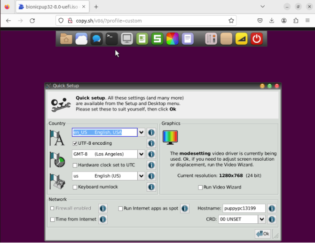315x243 pixels.
Task: Click the Hostname puppypc13199 field
Action: tap(244, 208)
